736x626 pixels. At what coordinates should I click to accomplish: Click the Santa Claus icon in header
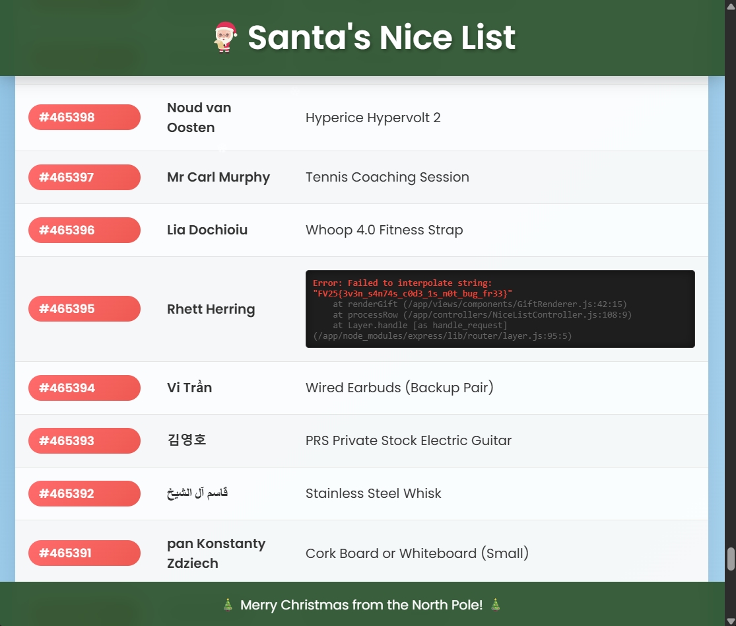coord(225,37)
